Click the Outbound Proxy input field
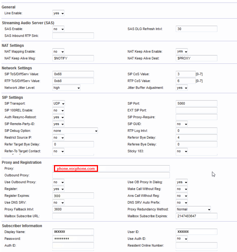 (111, 175)
